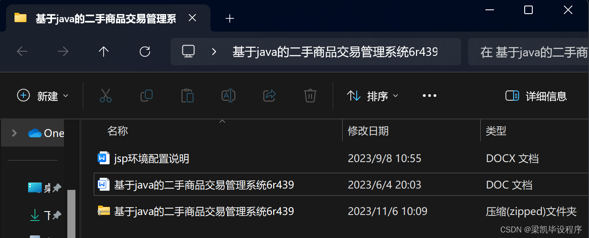Go up one folder level
Image resolution: width=589 pixels, height=238 pixels.
tap(104, 52)
